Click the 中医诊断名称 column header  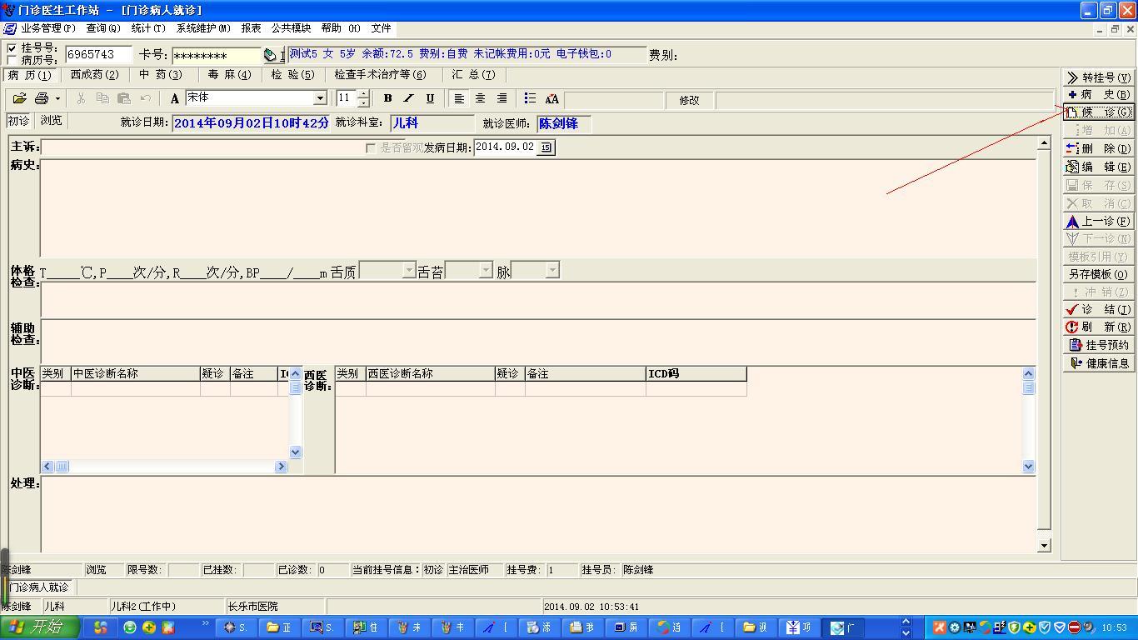point(136,374)
